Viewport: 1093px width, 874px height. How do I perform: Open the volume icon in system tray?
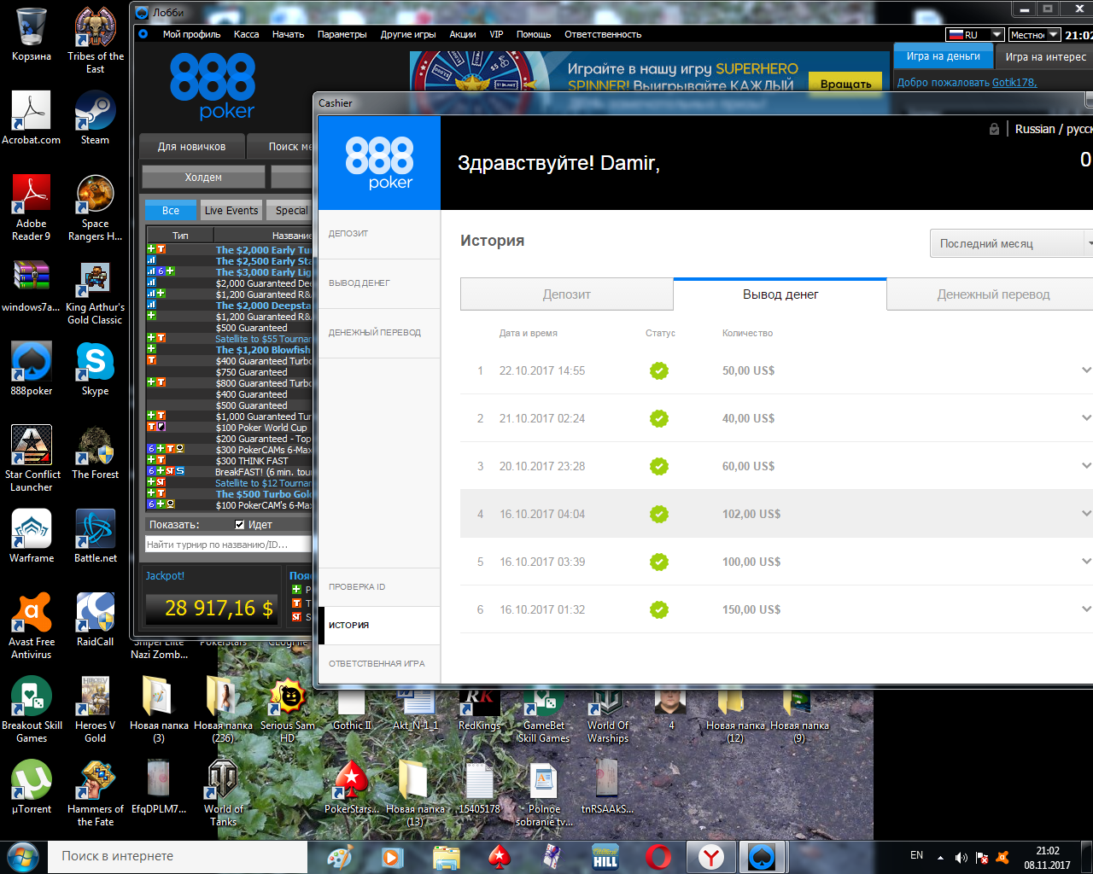coord(961,857)
